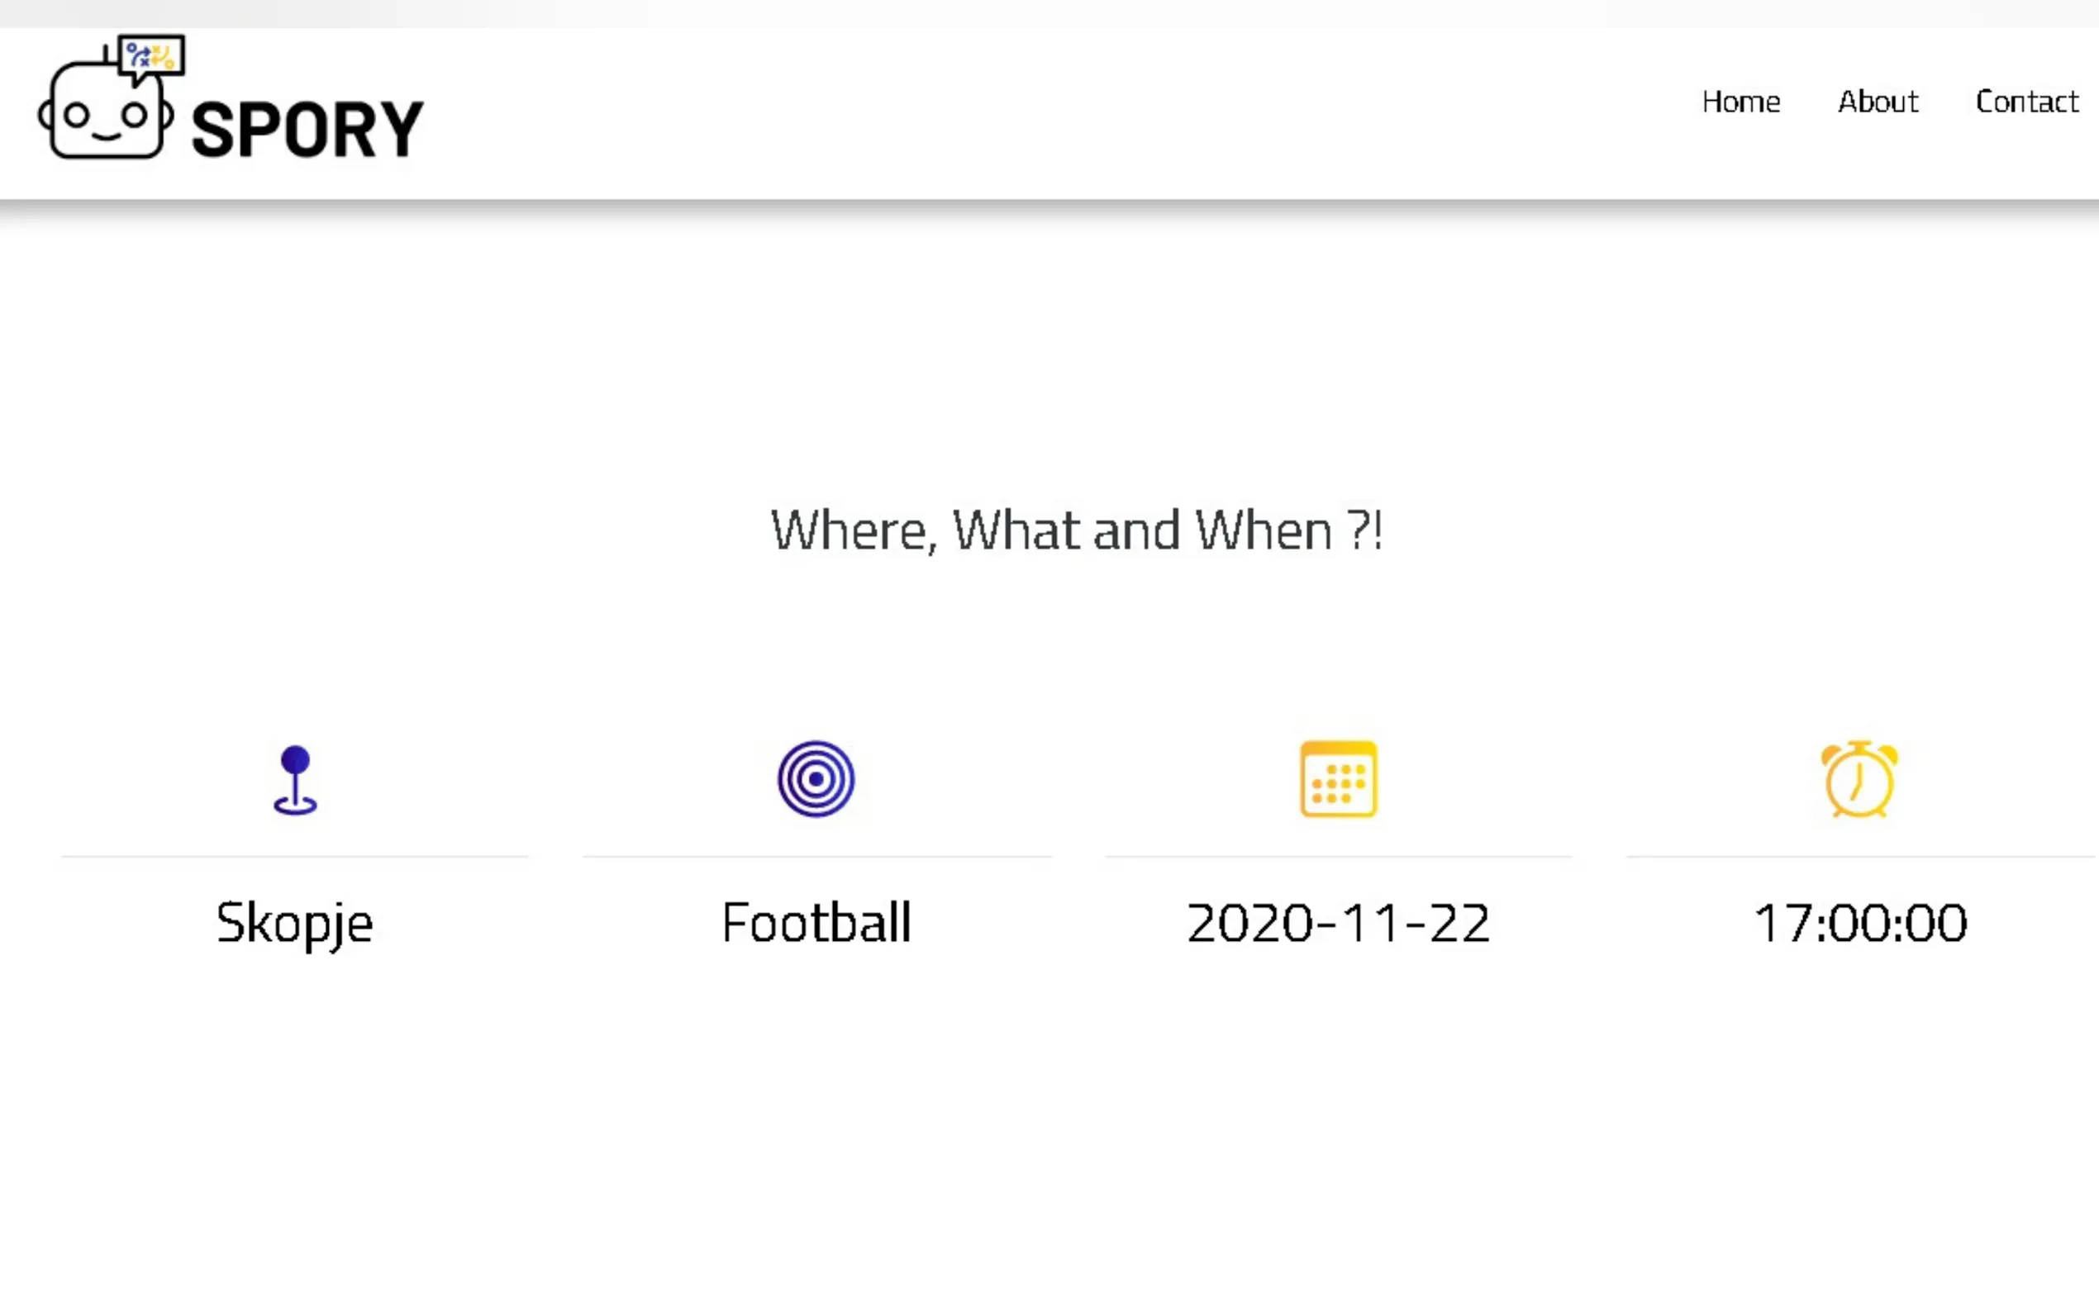Click the date 2020-11-22
2099x1312 pixels.
pos(1338,922)
